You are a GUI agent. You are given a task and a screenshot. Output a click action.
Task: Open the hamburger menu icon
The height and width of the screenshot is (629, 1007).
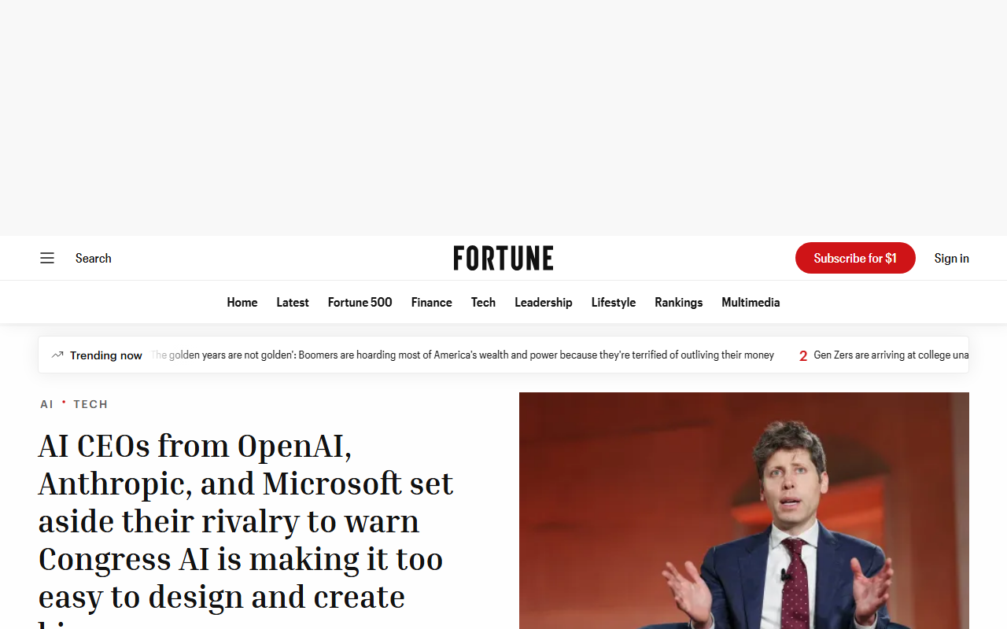pos(47,258)
